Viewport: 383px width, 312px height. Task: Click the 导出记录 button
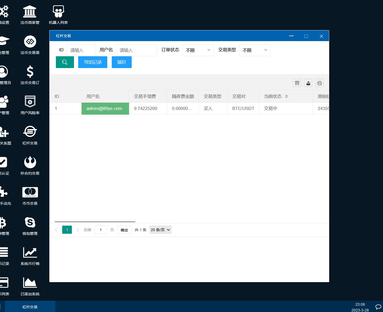pyautogui.click(x=93, y=62)
